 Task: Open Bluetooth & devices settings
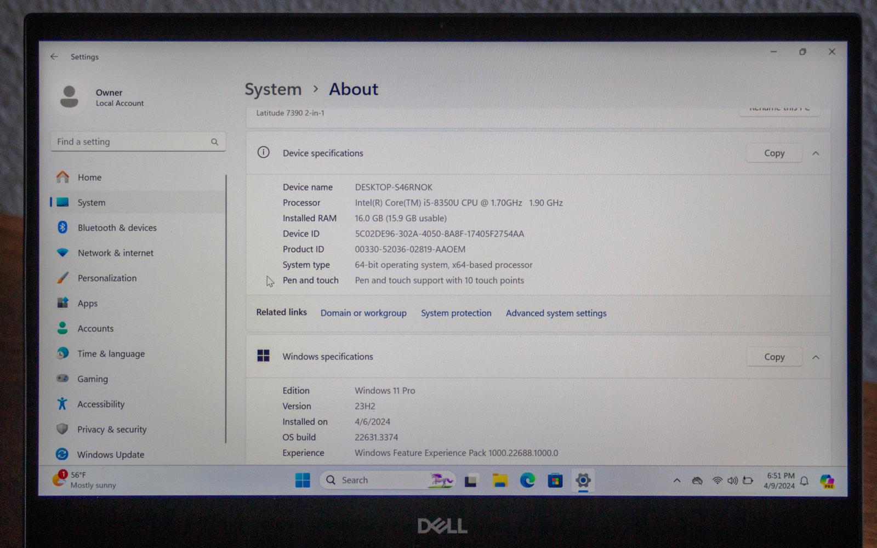(117, 228)
